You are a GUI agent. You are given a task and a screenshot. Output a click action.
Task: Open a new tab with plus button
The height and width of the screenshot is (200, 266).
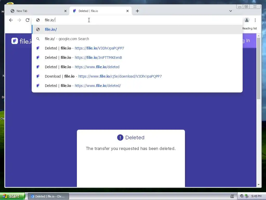click(x=137, y=11)
